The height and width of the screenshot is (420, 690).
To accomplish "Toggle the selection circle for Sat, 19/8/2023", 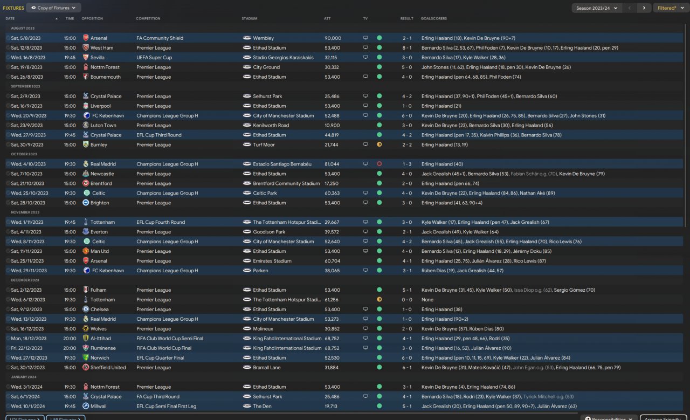I will click(8, 67).
